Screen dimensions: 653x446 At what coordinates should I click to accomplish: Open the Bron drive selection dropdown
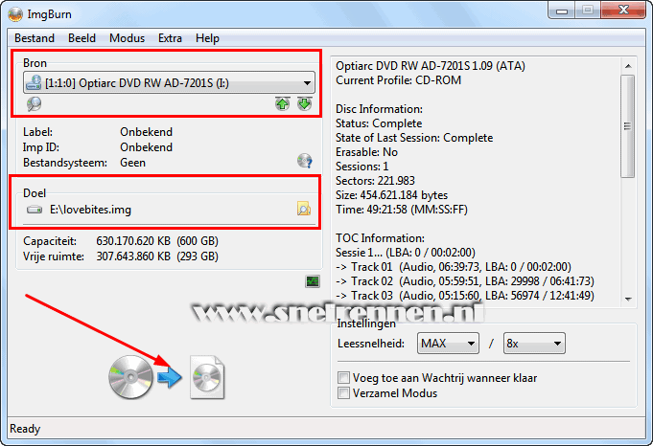pos(169,82)
